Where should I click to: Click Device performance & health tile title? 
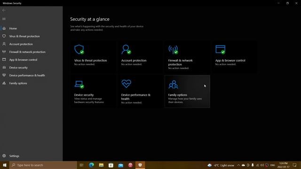(x=136, y=97)
